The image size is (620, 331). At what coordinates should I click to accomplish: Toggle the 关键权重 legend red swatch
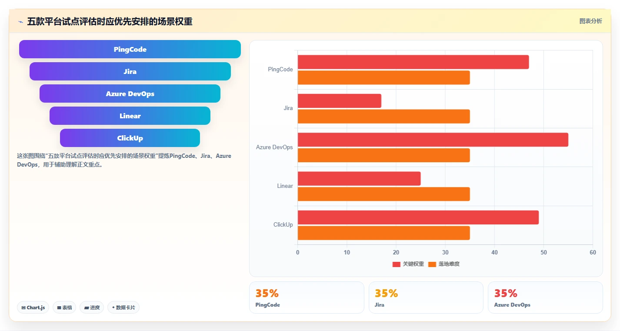pyautogui.click(x=396, y=264)
